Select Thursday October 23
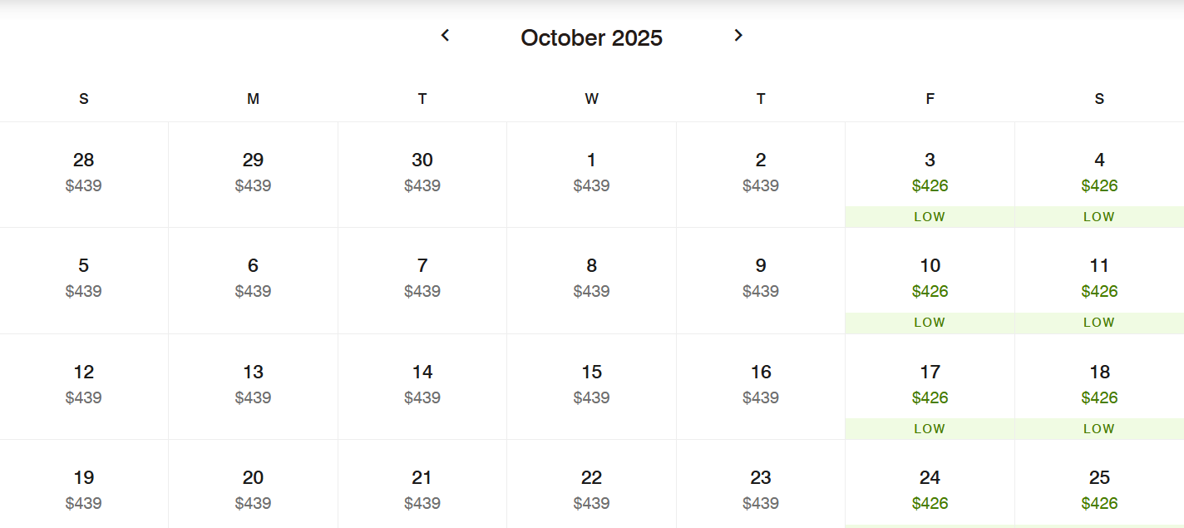The width and height of the screenshot is (1184, 528). point(761,485)
